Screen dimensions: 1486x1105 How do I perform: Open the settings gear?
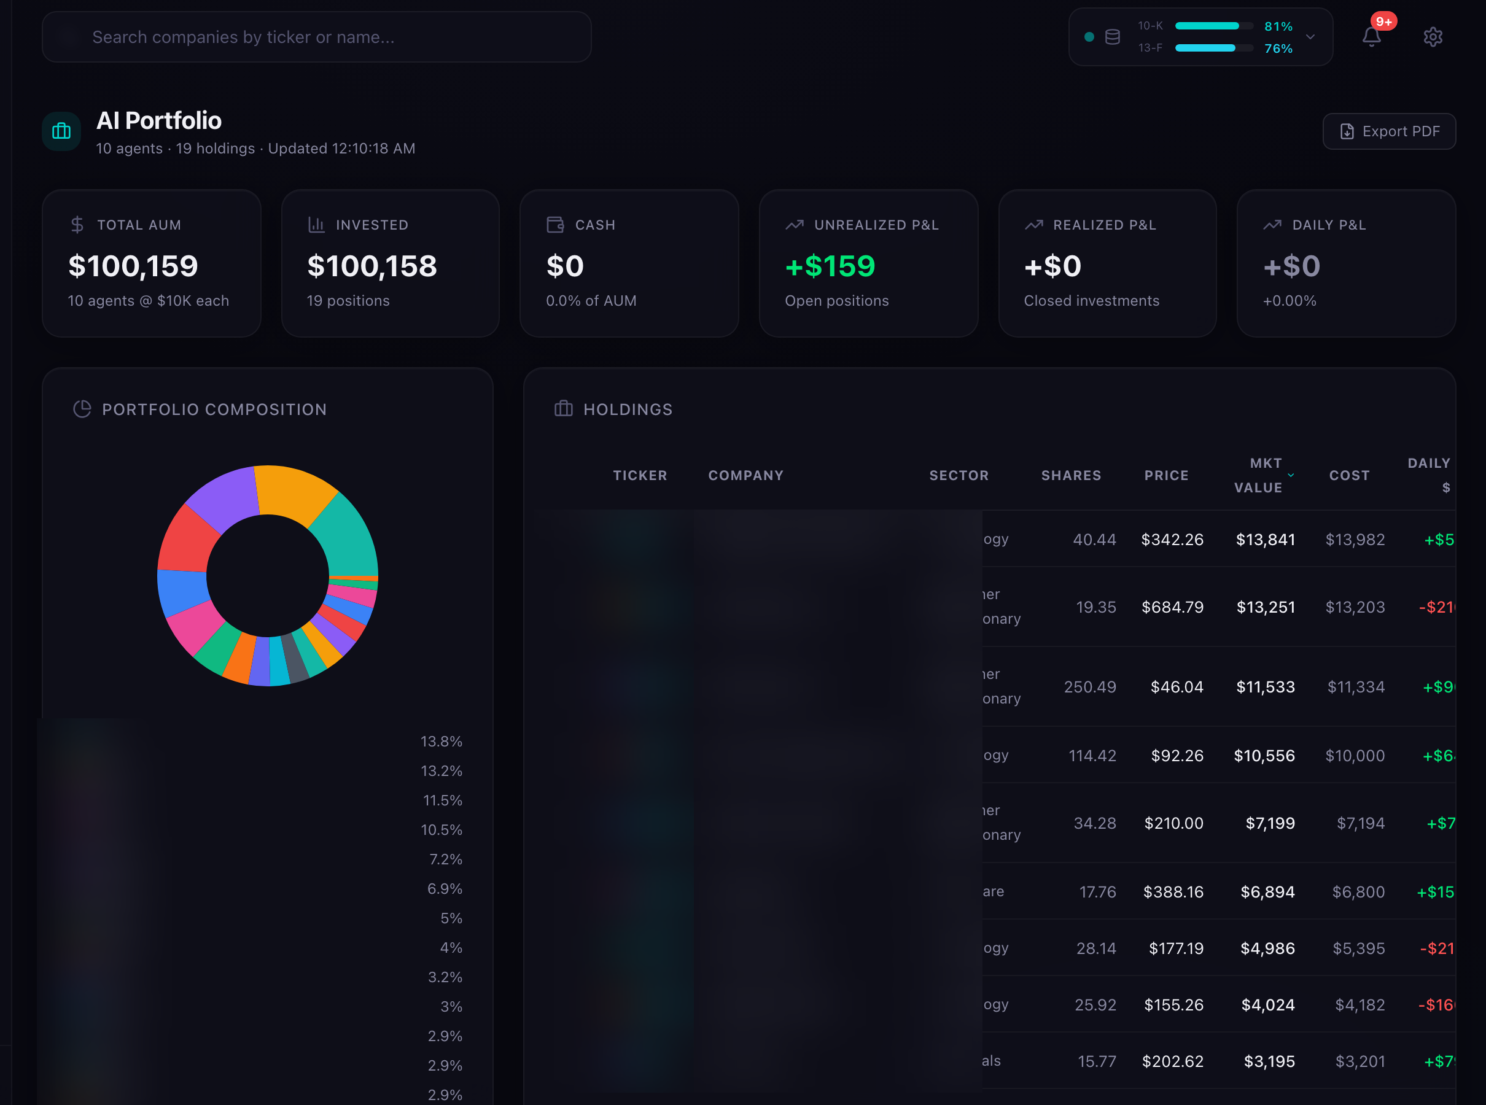tap(1433, 36)
